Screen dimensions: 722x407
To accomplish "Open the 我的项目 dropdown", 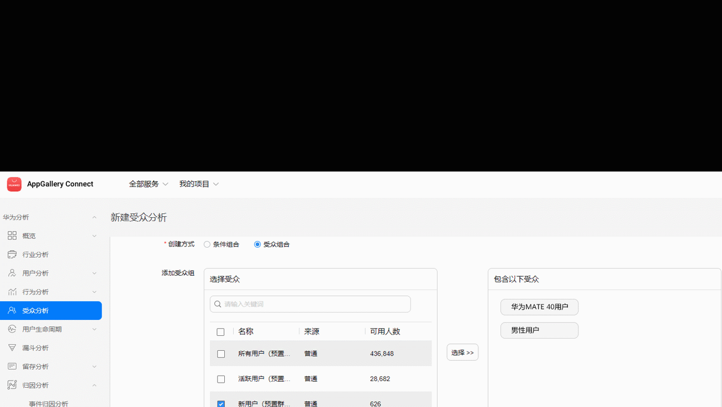I will pyautogui.click(x=199, y=184).
